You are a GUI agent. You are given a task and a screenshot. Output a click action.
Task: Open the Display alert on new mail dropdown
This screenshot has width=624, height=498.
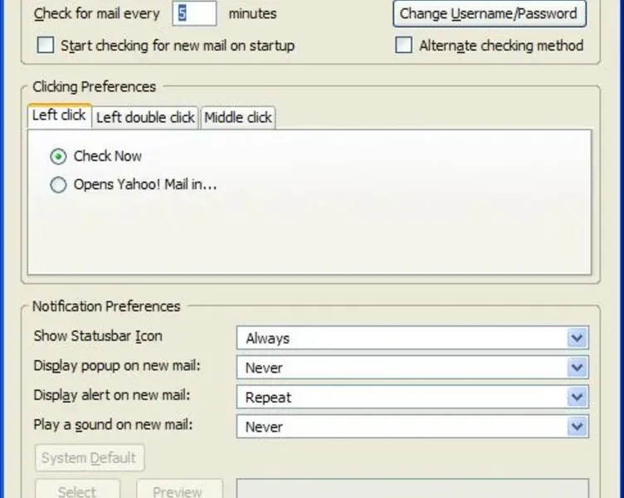click(412, 397)
